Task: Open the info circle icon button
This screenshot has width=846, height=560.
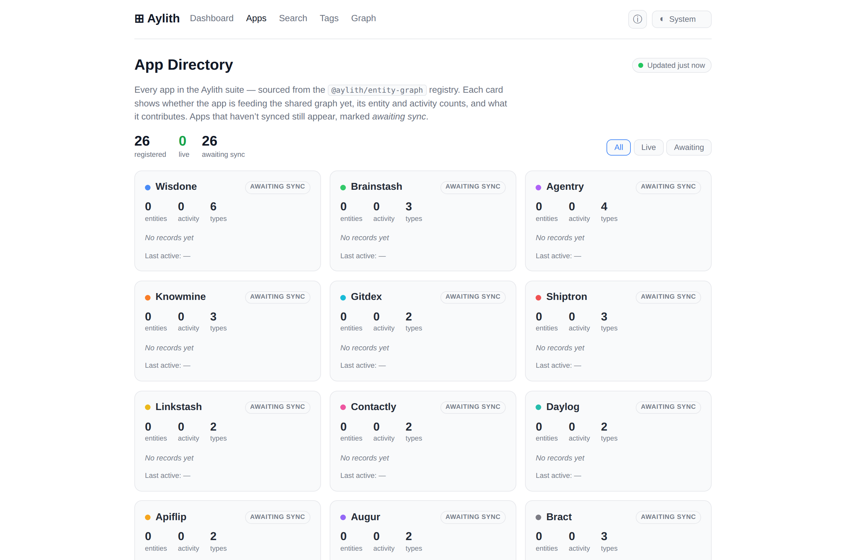Action: click(637, 19)
